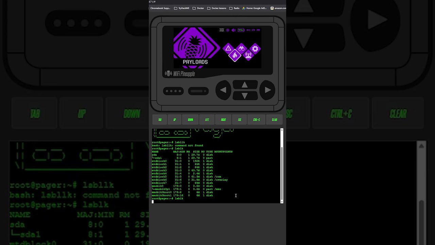Open the Home: Google AdS... bookmark
The height and width of the screenshot is (245, 435).
(255, 8)
